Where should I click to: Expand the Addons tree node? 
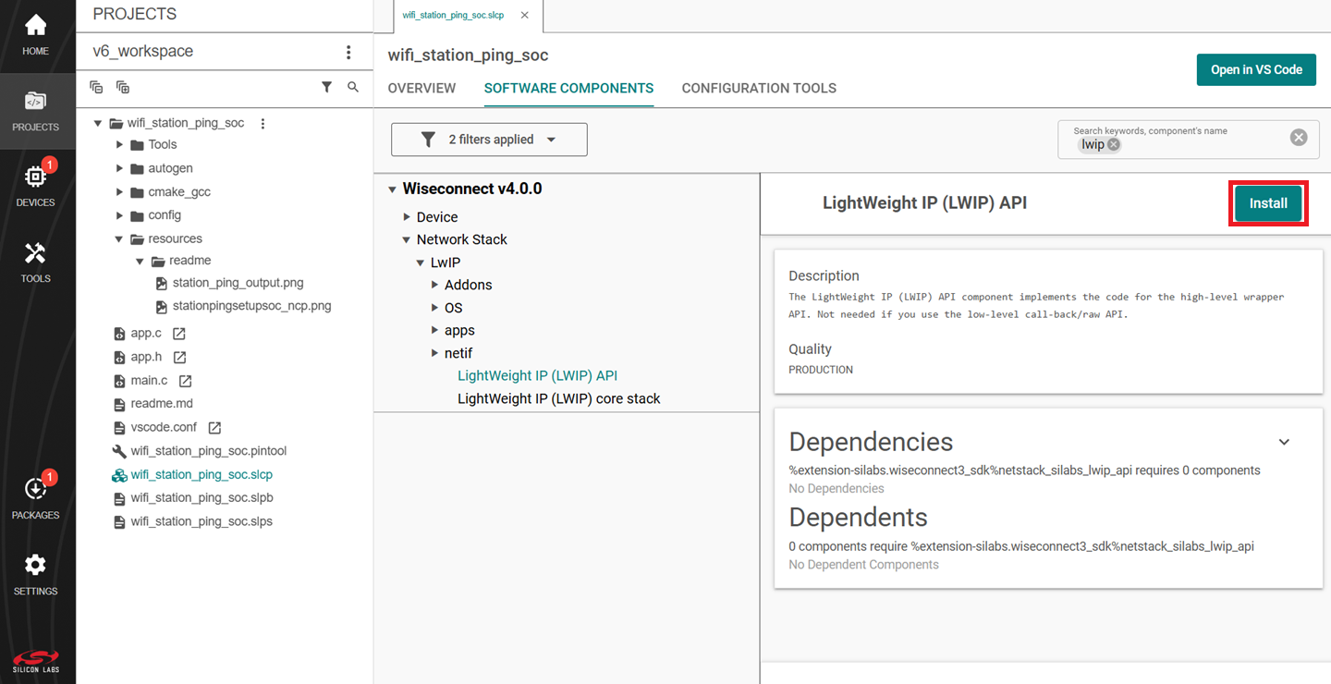tap(435, 285)
